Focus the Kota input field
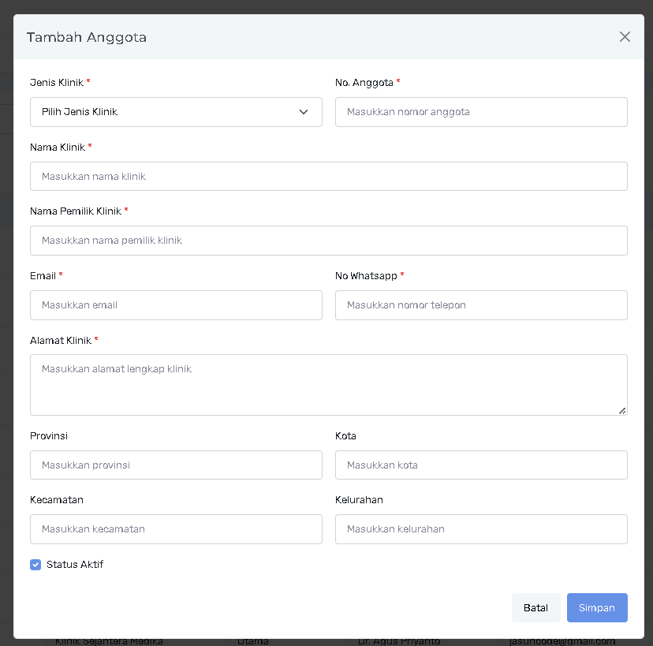Image resolution: width=653 pixels, height=646 pixels. [x=481, y=465]
